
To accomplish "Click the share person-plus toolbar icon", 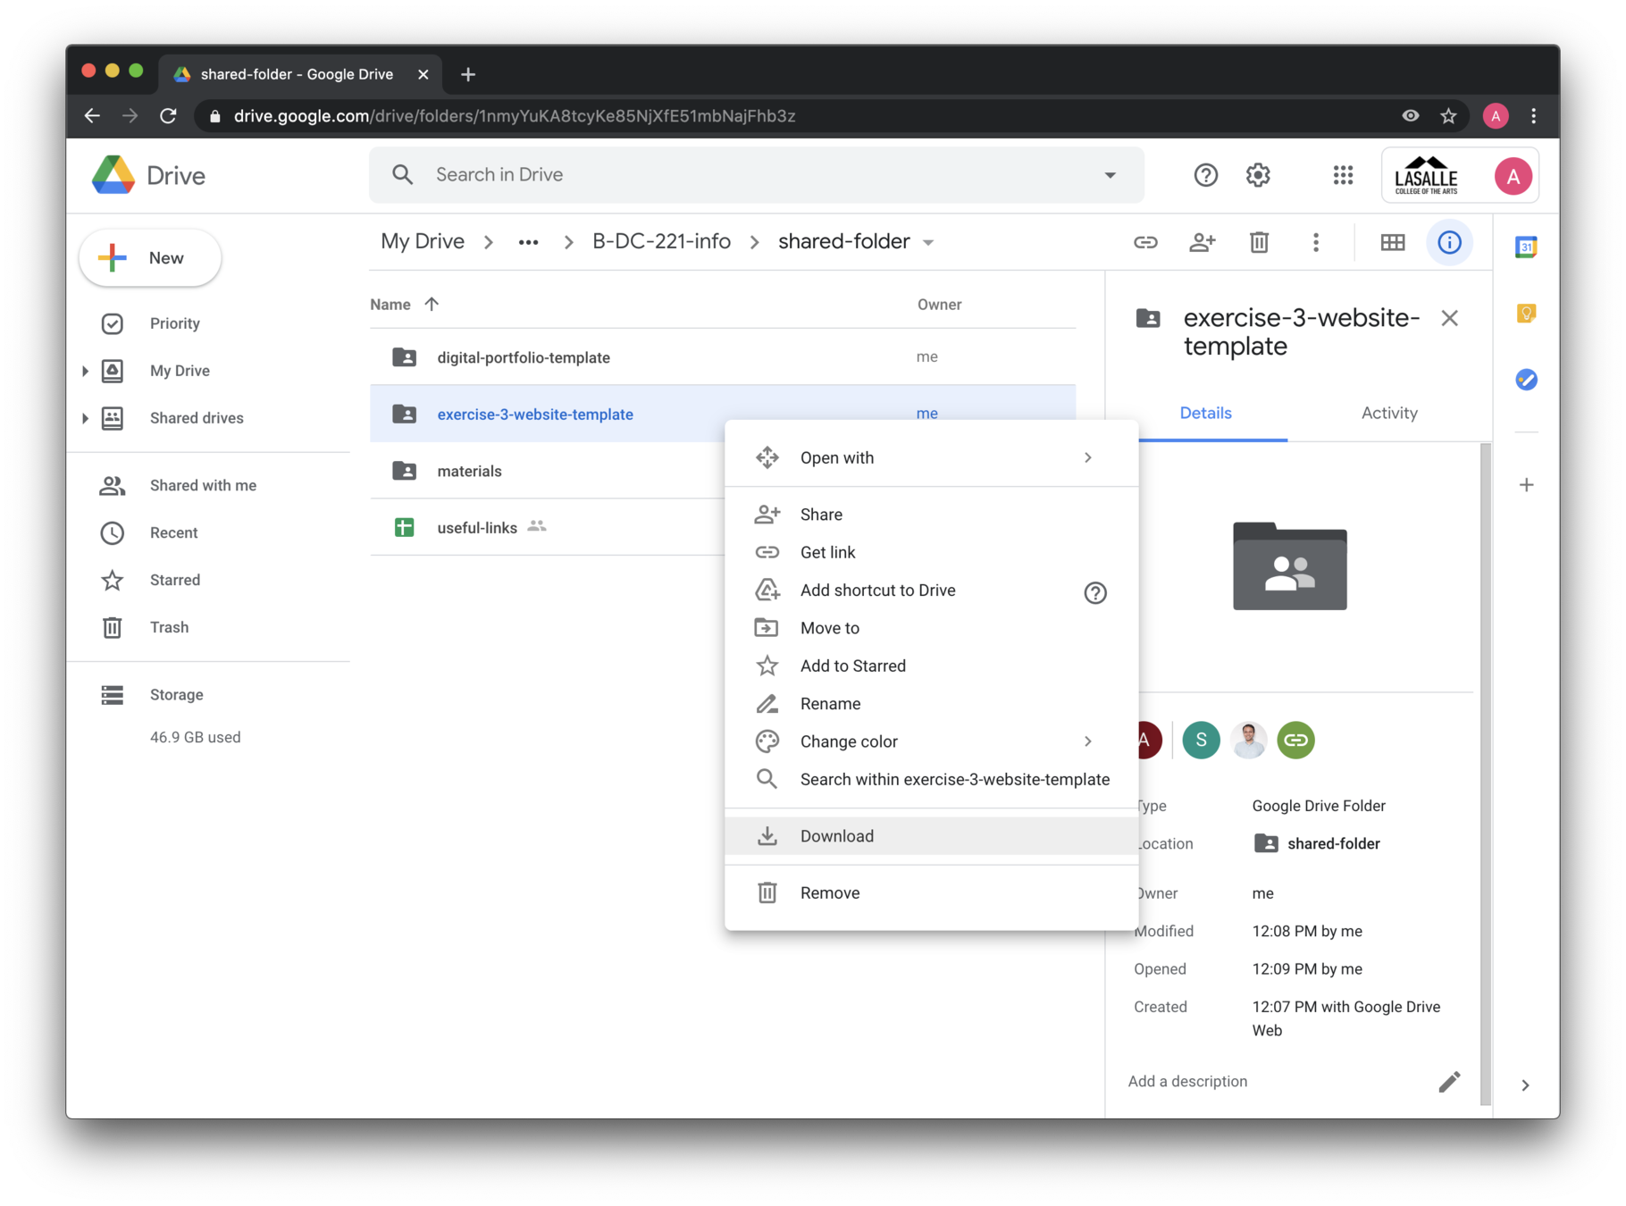I will (x=1203, y=242).
